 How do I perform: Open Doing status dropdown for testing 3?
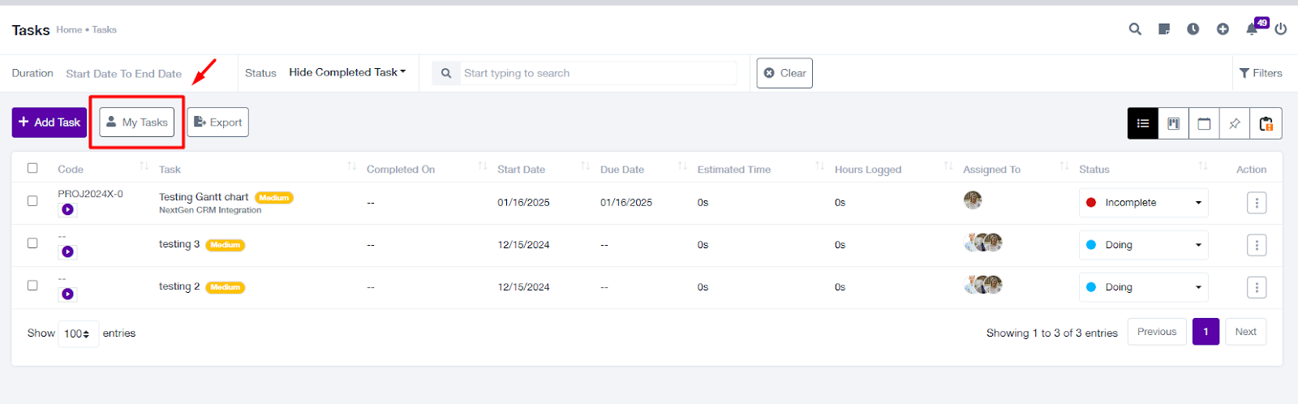1143,245
